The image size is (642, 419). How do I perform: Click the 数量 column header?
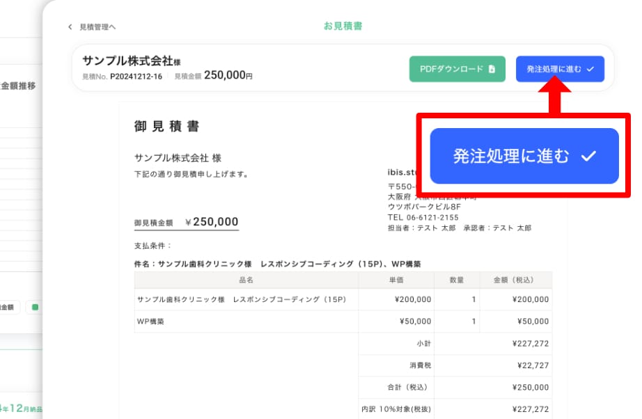click(457, 280)
